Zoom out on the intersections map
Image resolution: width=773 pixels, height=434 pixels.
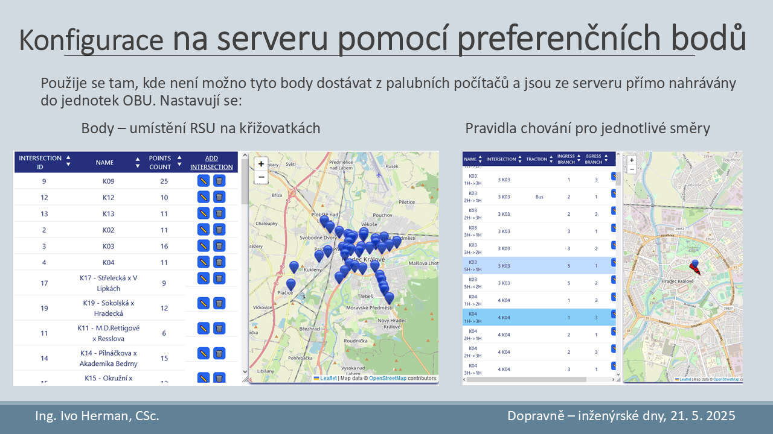pyautogui.click(x=261, y=177)
